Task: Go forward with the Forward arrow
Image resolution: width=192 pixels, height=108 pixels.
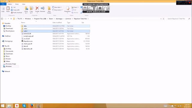Action: (5, 19)
